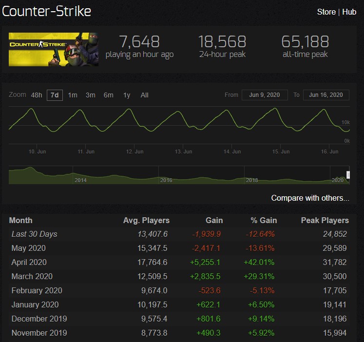Click the 12. Jun axis label

[134, 152]
